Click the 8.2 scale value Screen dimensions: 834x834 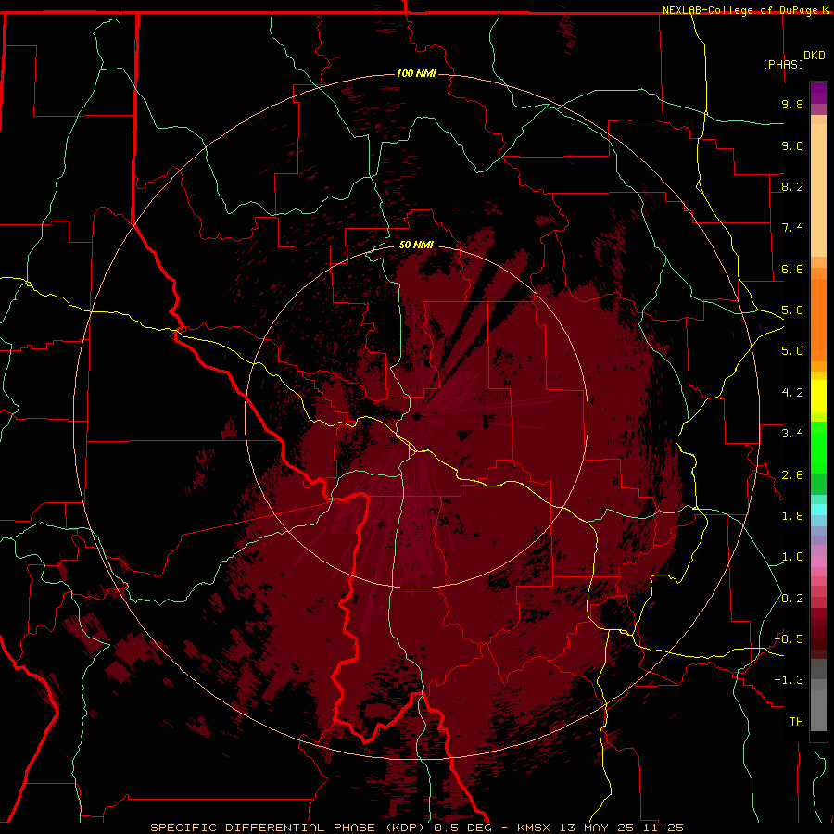coord(792,186)
